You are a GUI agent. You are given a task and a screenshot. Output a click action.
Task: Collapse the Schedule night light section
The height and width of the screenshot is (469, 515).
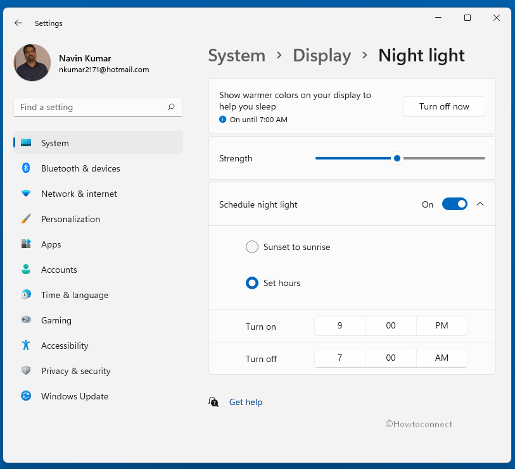tap(480, 204)
